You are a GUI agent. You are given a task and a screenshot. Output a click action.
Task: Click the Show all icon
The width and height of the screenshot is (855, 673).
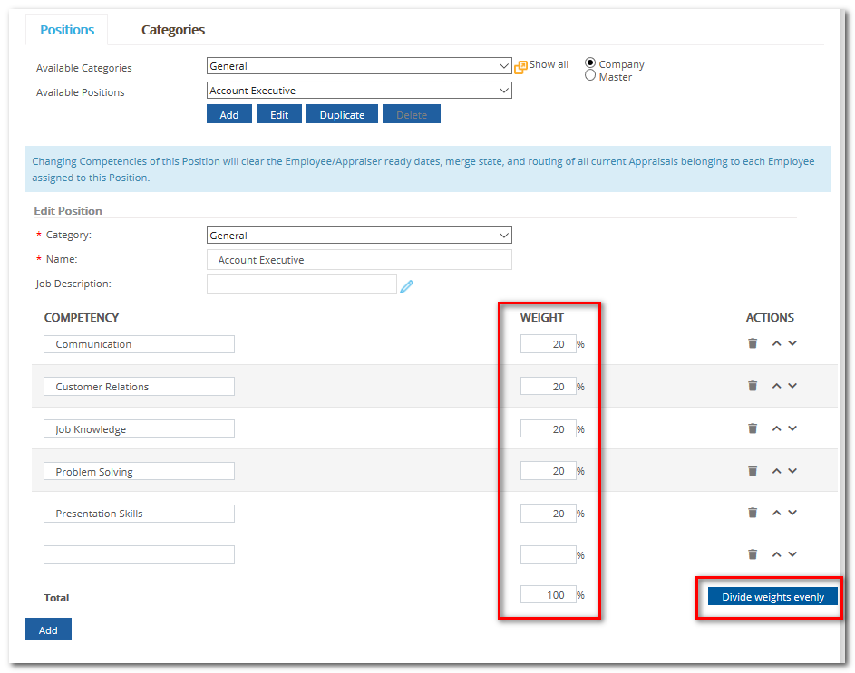coord(520,67)
